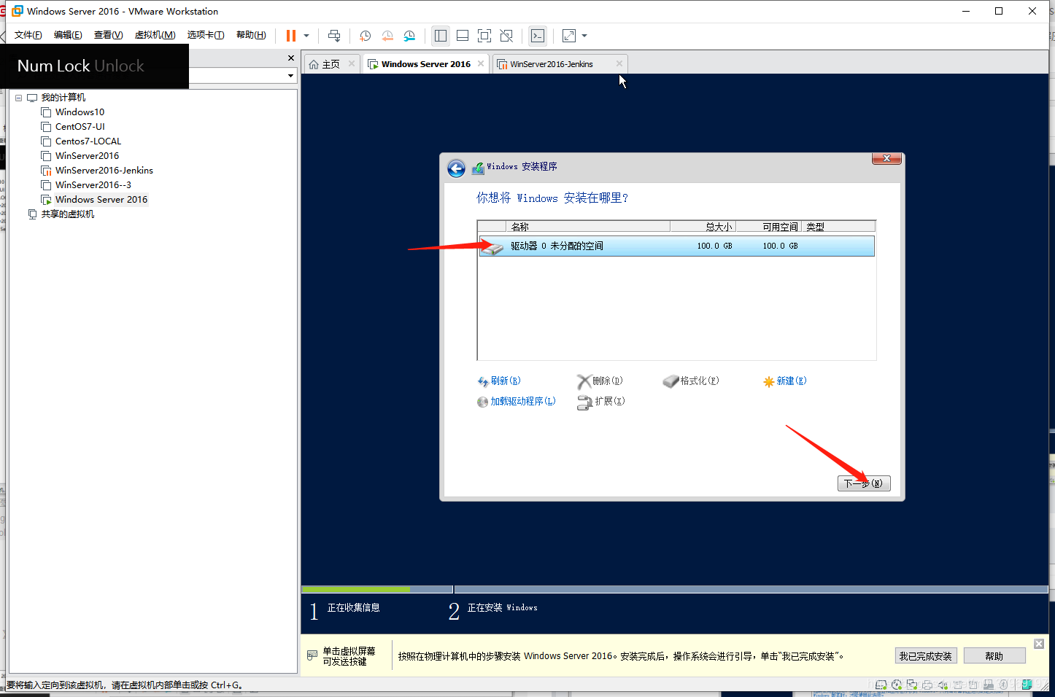This screenshot has width=1055, height=697.
Task: Select WinServer2016-Jenkins in the library tree
Action: [104, 171]
